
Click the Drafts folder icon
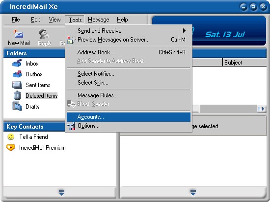pos(17,106)
